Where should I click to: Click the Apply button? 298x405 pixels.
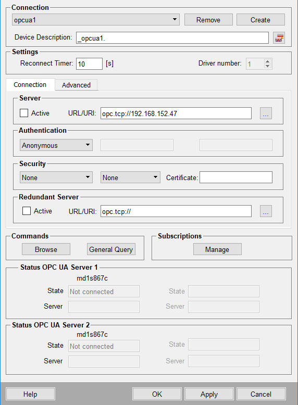point(209,394)
